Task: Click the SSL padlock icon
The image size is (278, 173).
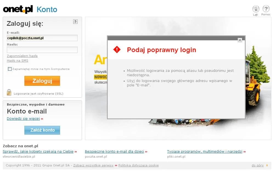Action: tap(9, 92)
